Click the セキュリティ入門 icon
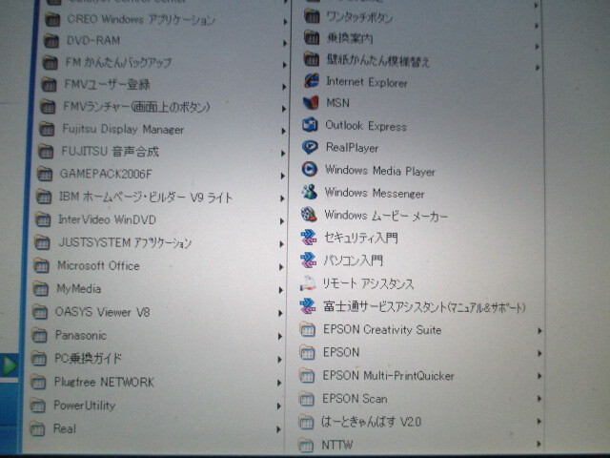Image resolution: width=610 pixels, height=458 pixels. pos(309,238)
